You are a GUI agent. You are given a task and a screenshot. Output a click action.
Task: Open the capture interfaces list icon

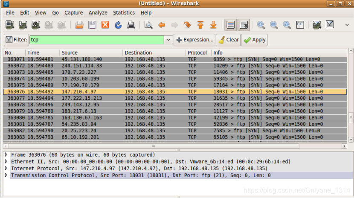pos(10,25)
